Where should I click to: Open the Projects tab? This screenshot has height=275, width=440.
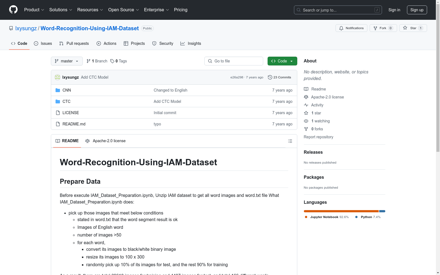coord(134,43)
